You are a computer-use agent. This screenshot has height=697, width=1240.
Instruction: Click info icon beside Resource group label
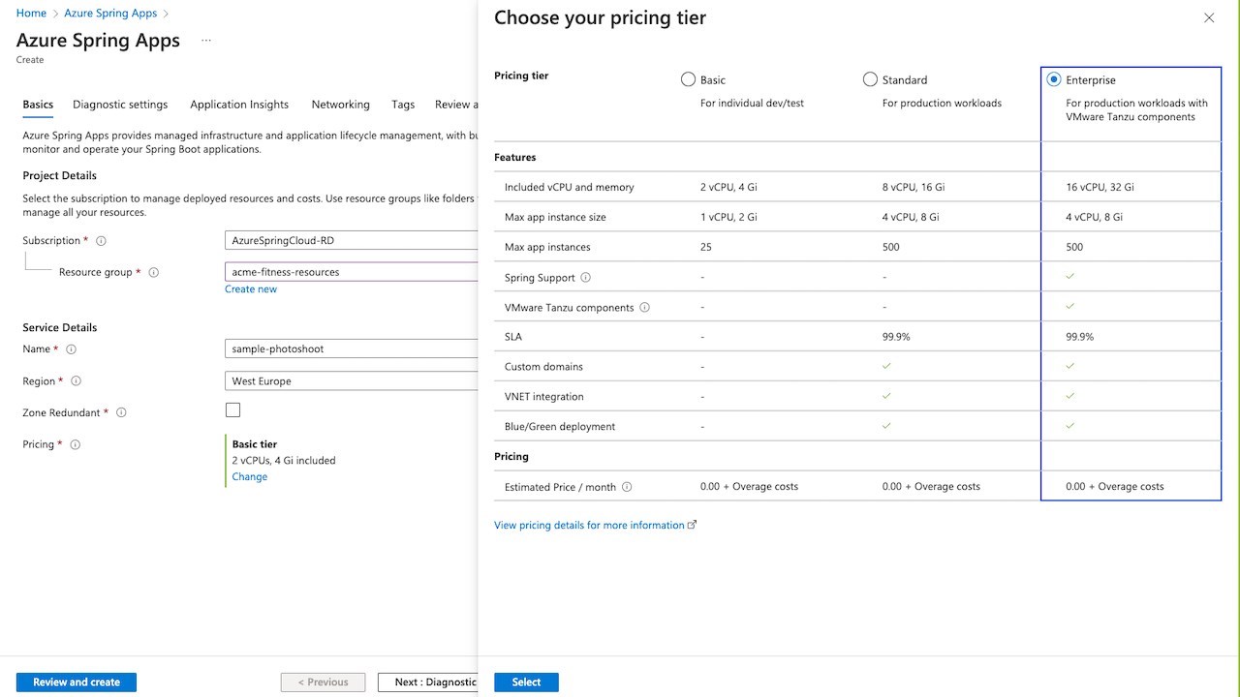pos(154,273)
